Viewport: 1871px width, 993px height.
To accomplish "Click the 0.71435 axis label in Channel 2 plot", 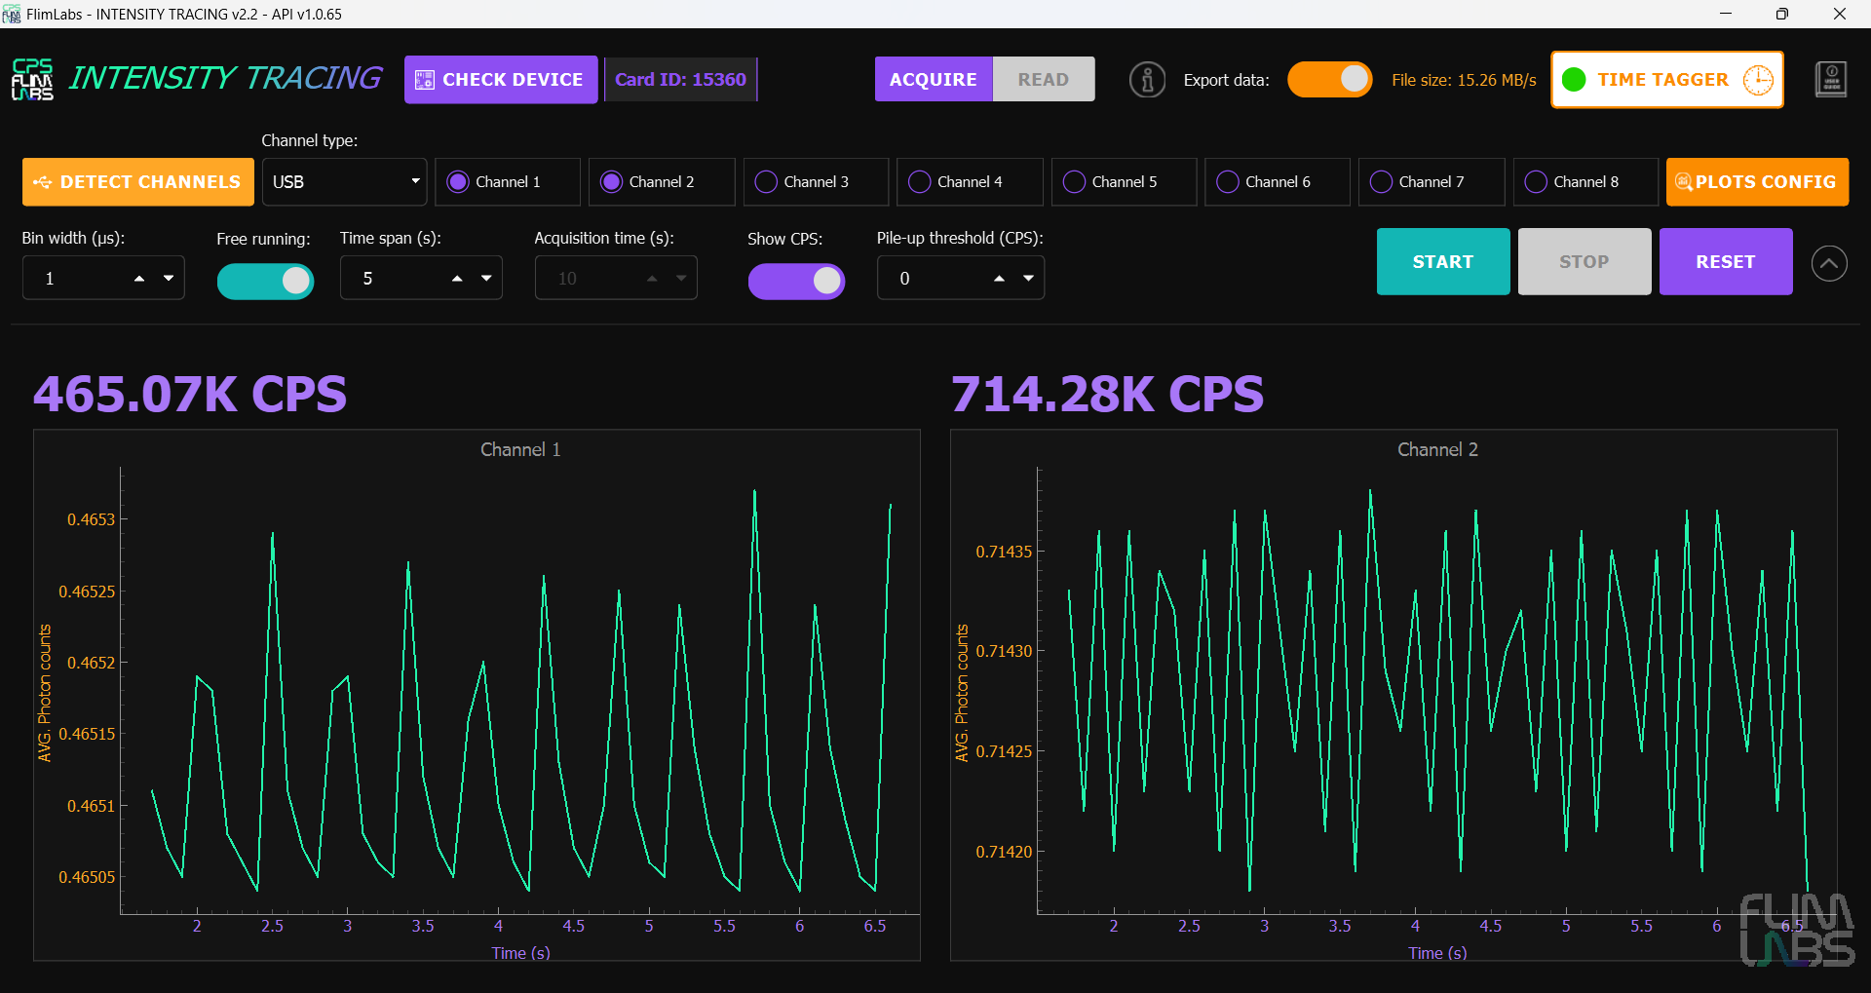I will [x=1004, y=552].
